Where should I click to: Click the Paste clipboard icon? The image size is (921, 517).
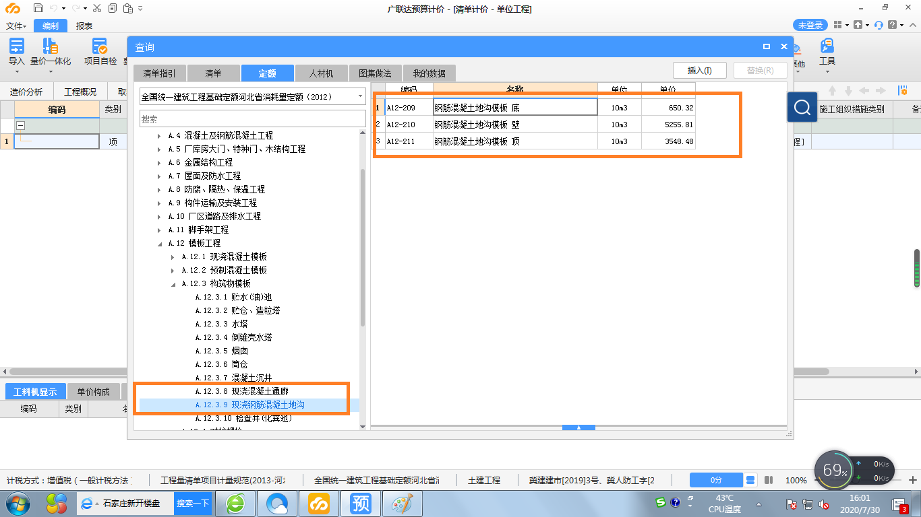click(x=127, y=8)
